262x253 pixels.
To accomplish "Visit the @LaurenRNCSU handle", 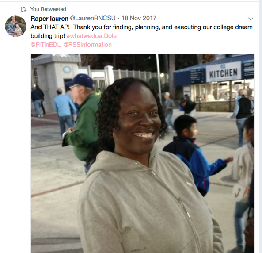I will coord(93,18).
